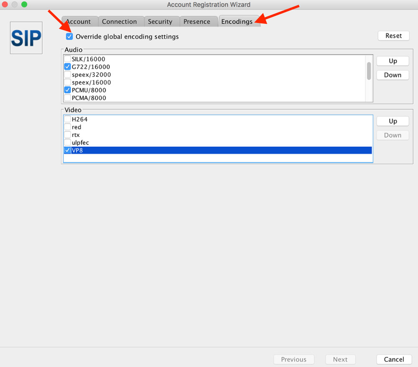
Task: Enable the SILK/16000 audio codec
Action: (67, 59)
